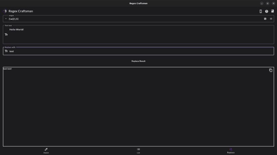Click the Tt icon in the Test text box
The height and width of the screenshot is (155, 277).
(6, 35)
